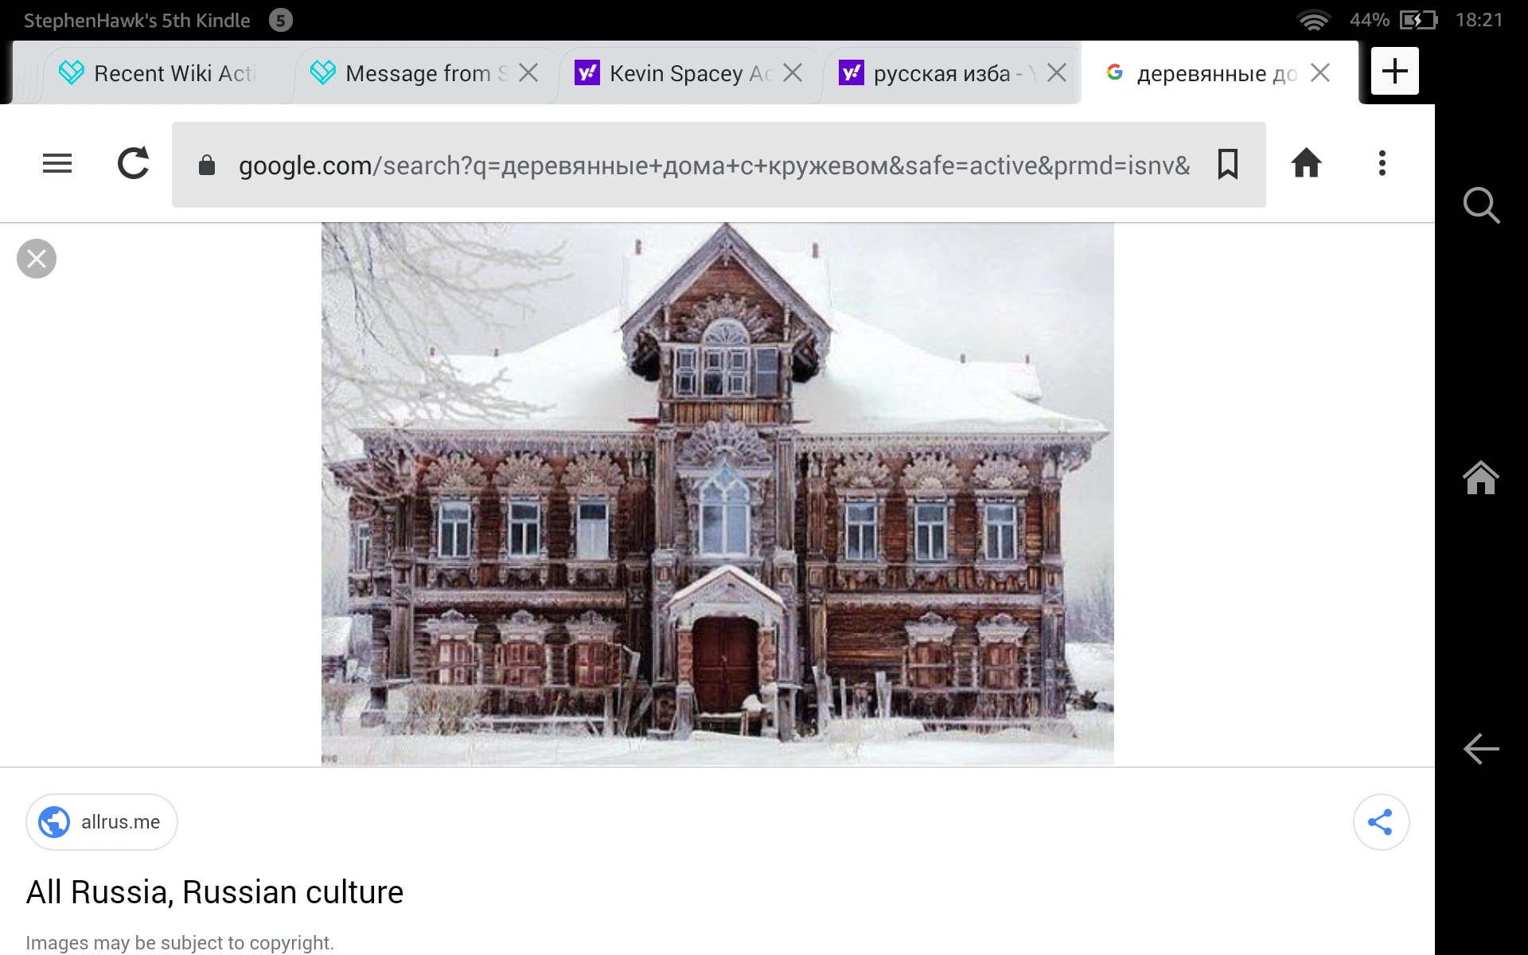This screenshot has height=955, width=1528.
Task: Go to browser home page icon
Action: pyautogui.click(x=1306, y=164)
